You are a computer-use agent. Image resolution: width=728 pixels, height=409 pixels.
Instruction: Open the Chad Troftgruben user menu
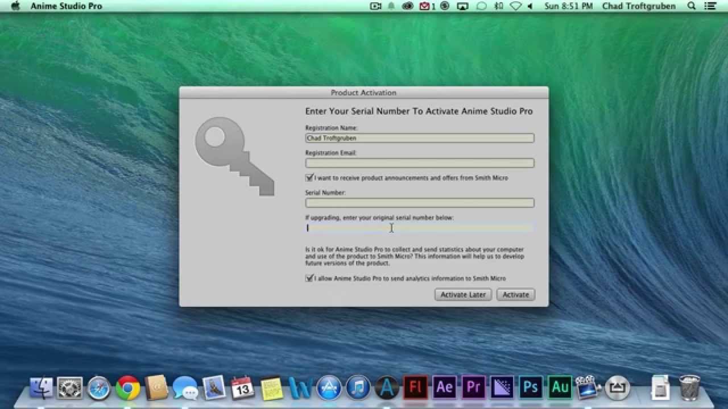pyautogui.click(x=639, y=6)
